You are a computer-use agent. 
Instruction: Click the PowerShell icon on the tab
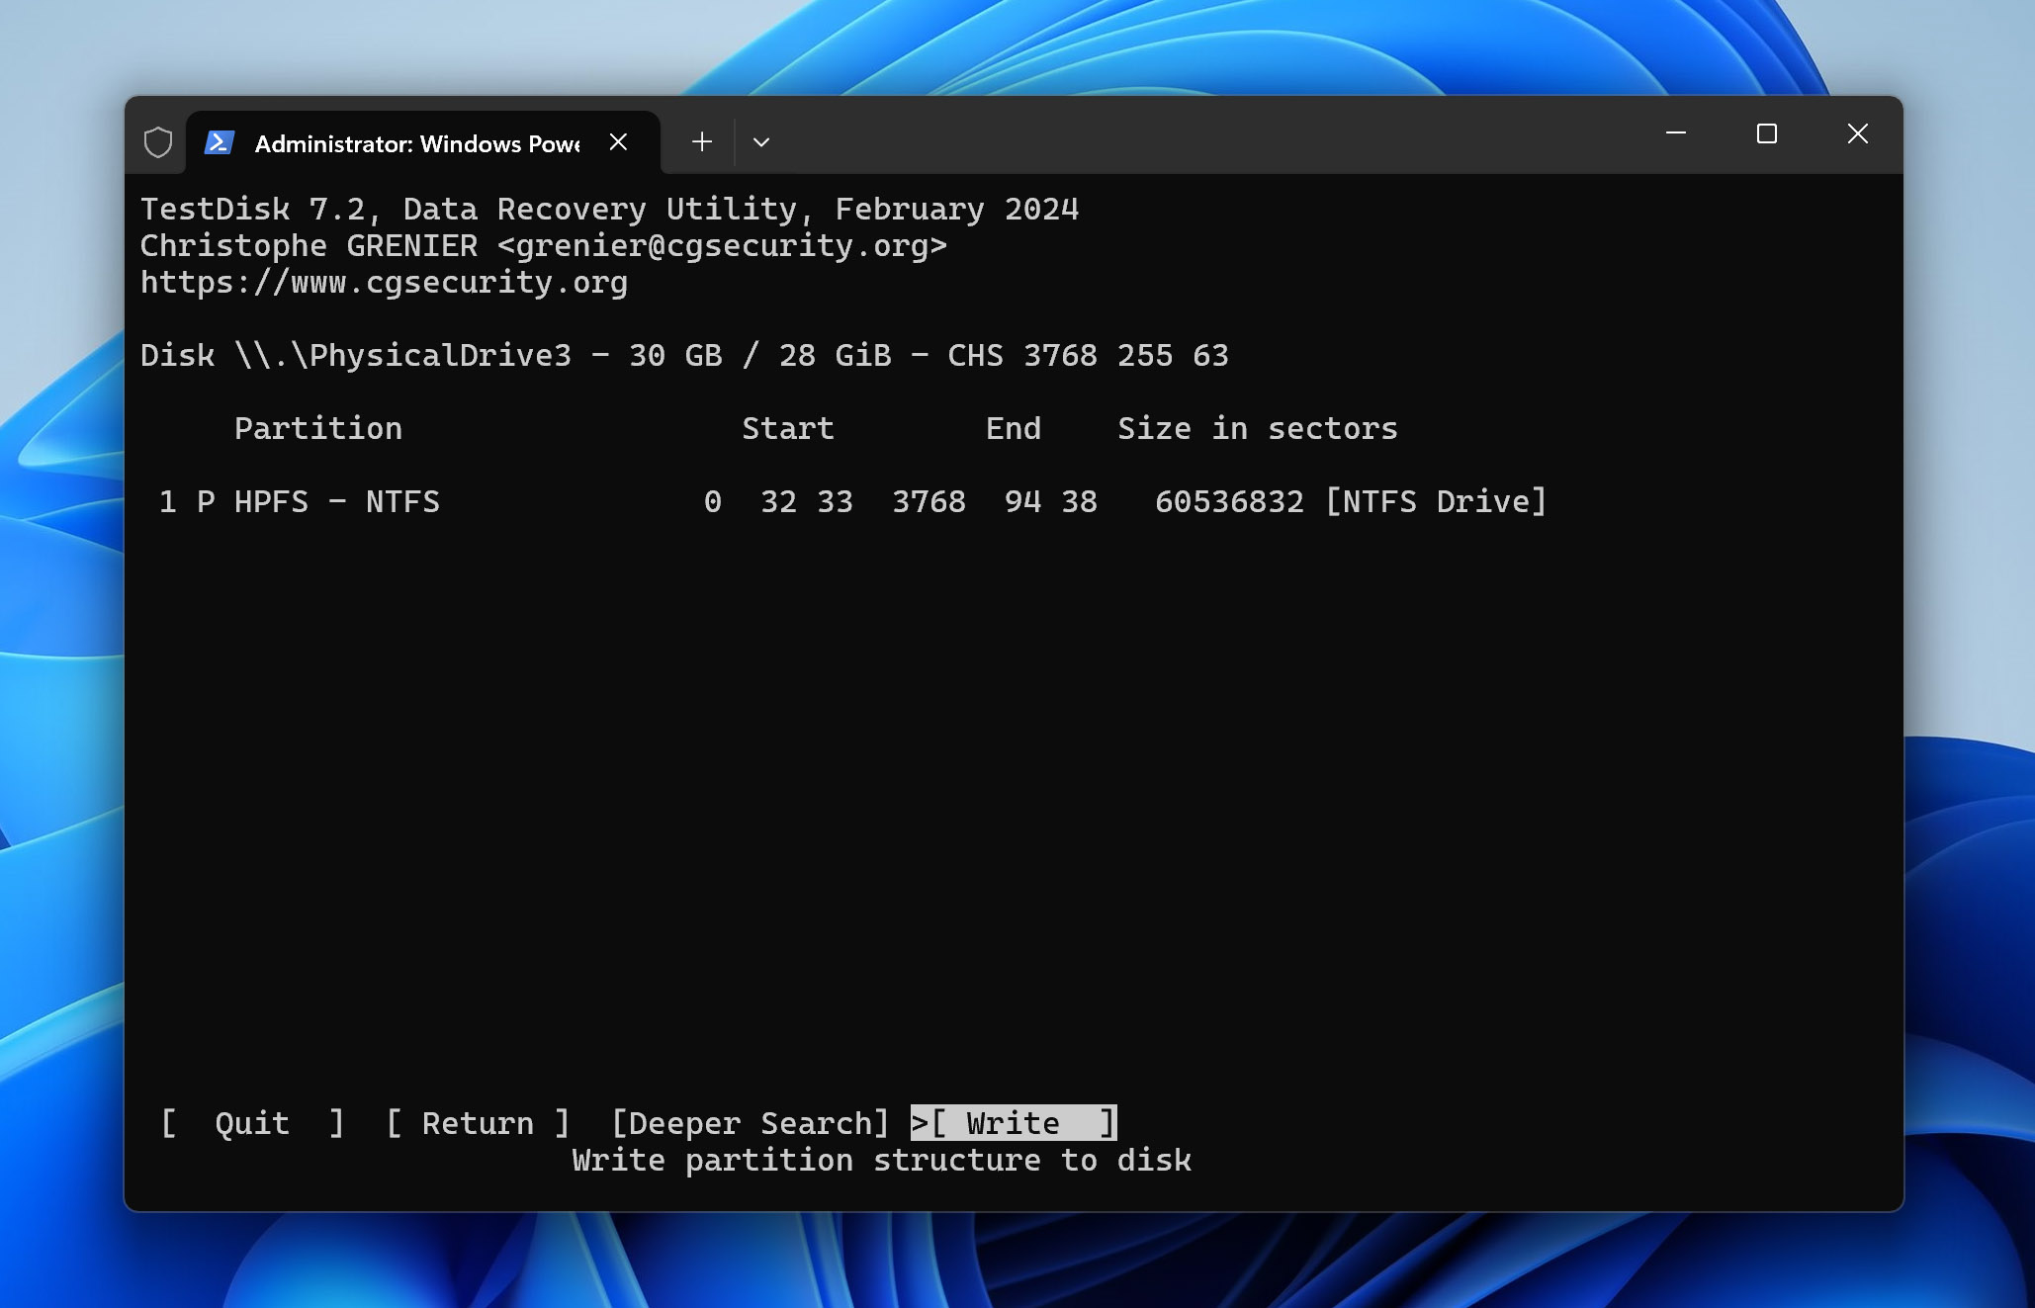pyautogui.click(x=219, y=142)
